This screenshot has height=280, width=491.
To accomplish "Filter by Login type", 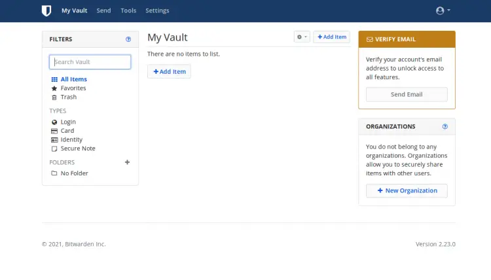I will point(68,122).
